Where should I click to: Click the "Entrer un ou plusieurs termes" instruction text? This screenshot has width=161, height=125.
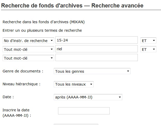click(x=42, y=30)
